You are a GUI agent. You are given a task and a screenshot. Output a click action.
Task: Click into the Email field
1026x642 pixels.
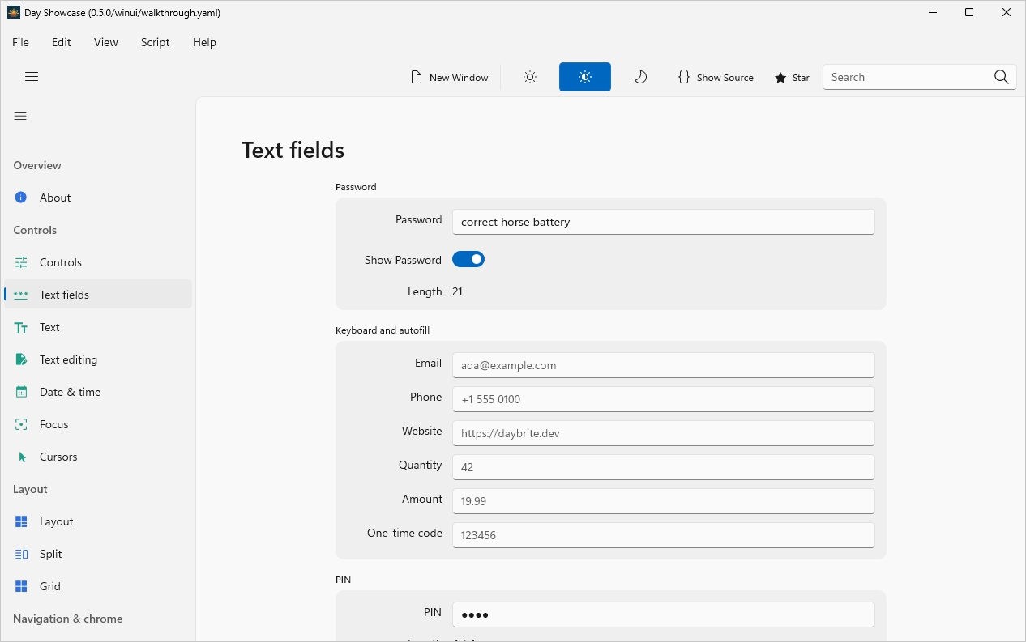(x=663, y=365)
